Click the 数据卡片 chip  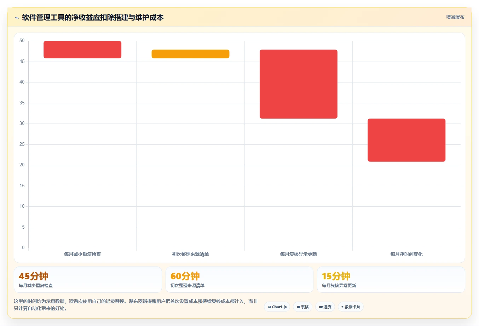[351, 307]
